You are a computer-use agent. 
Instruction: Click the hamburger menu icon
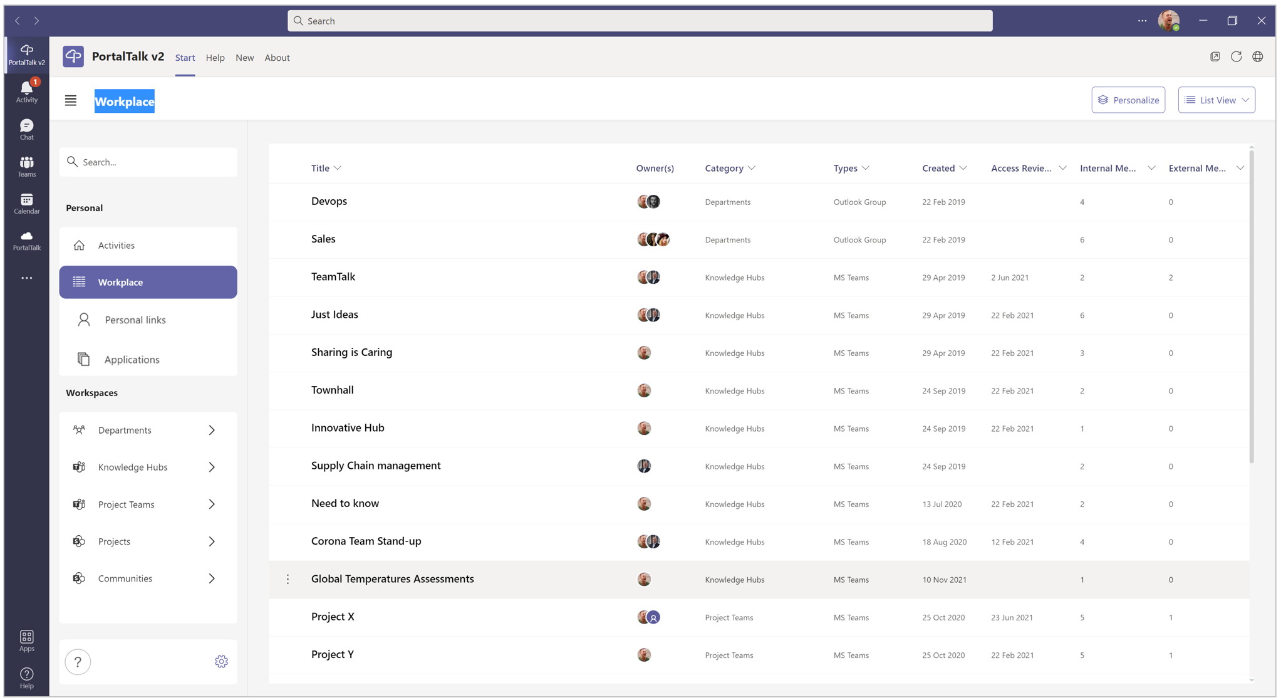click(x=71, y=100)
